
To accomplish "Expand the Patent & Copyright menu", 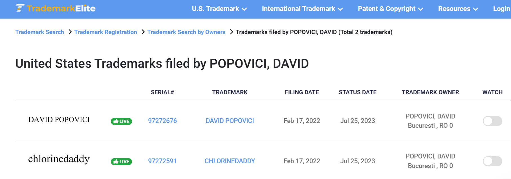I will point(391,9).
